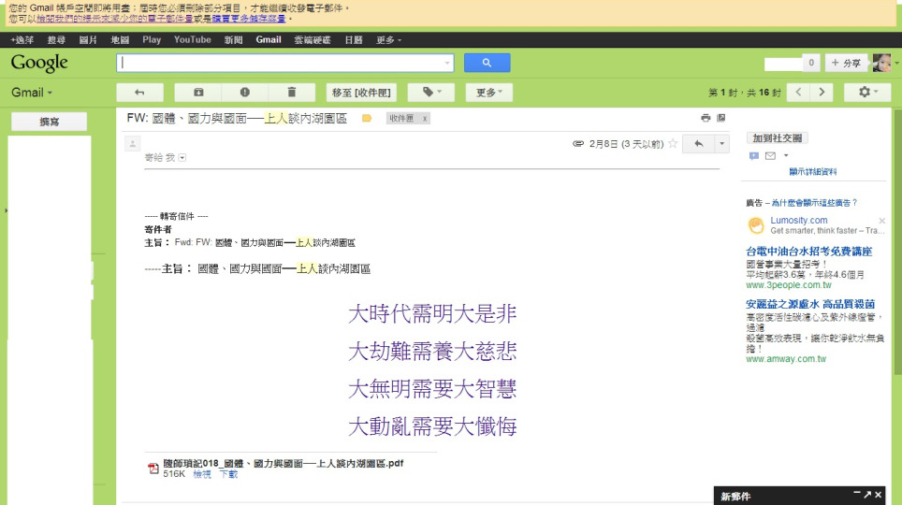Open the email in a new window
The width and height of the screenshot is (902, 505).
720,119
